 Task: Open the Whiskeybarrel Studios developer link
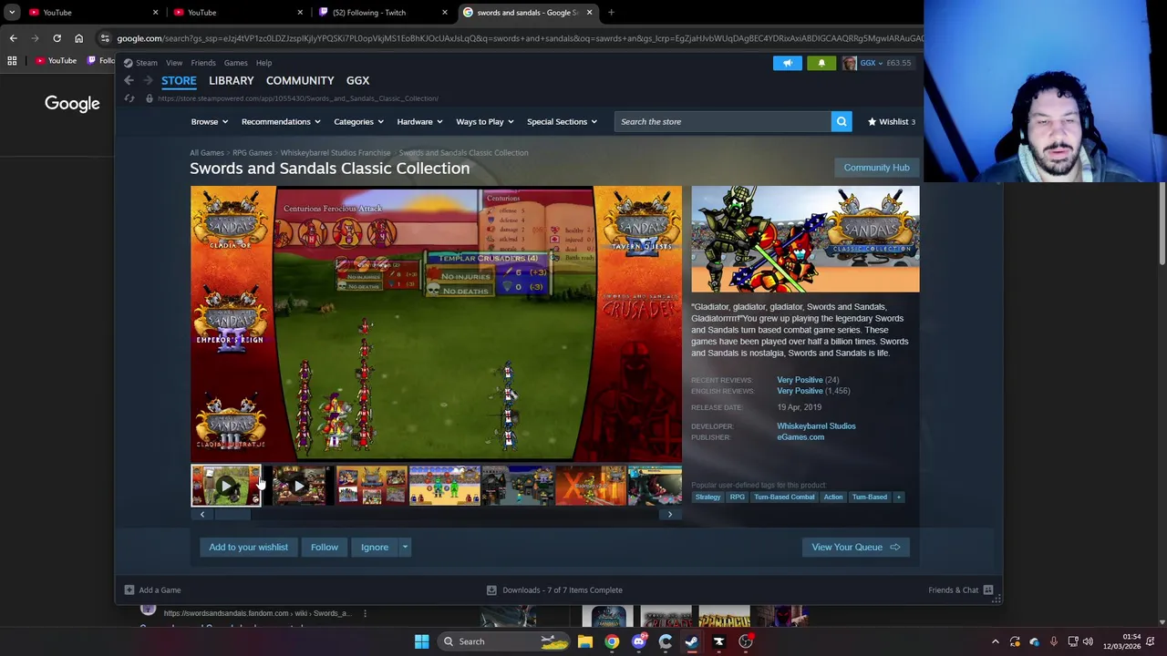click(x=816, y=425)
